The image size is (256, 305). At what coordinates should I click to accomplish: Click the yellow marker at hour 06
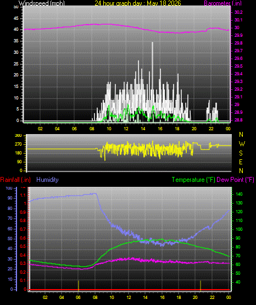pos(79,285)
